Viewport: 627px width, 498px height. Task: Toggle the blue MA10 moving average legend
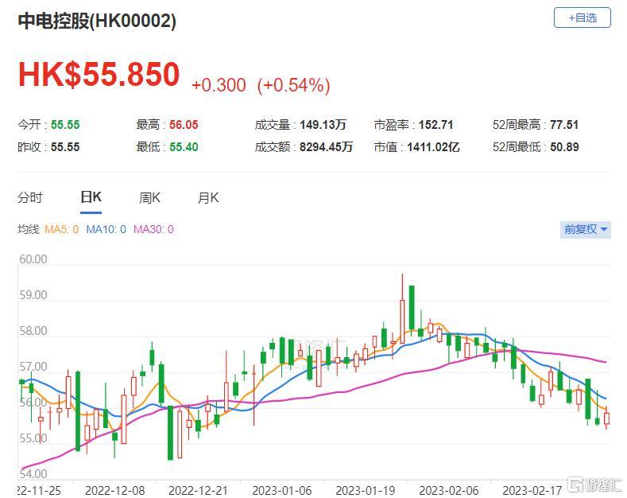point(106,229)
